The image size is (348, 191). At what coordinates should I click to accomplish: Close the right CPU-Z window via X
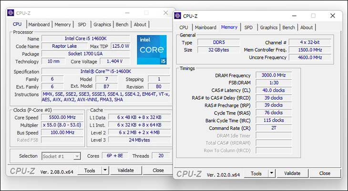(x=332, y=16)
